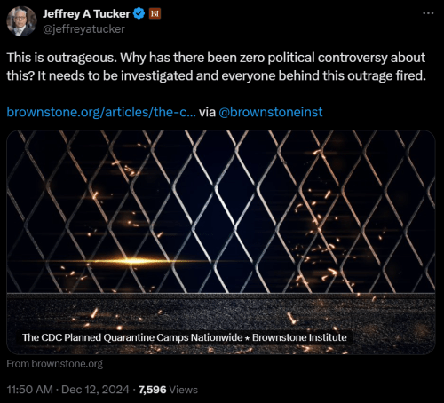The width and height of the screenshot is (444, 403).
Task: Open the three-dot more options menu
Action: [428, 13]
